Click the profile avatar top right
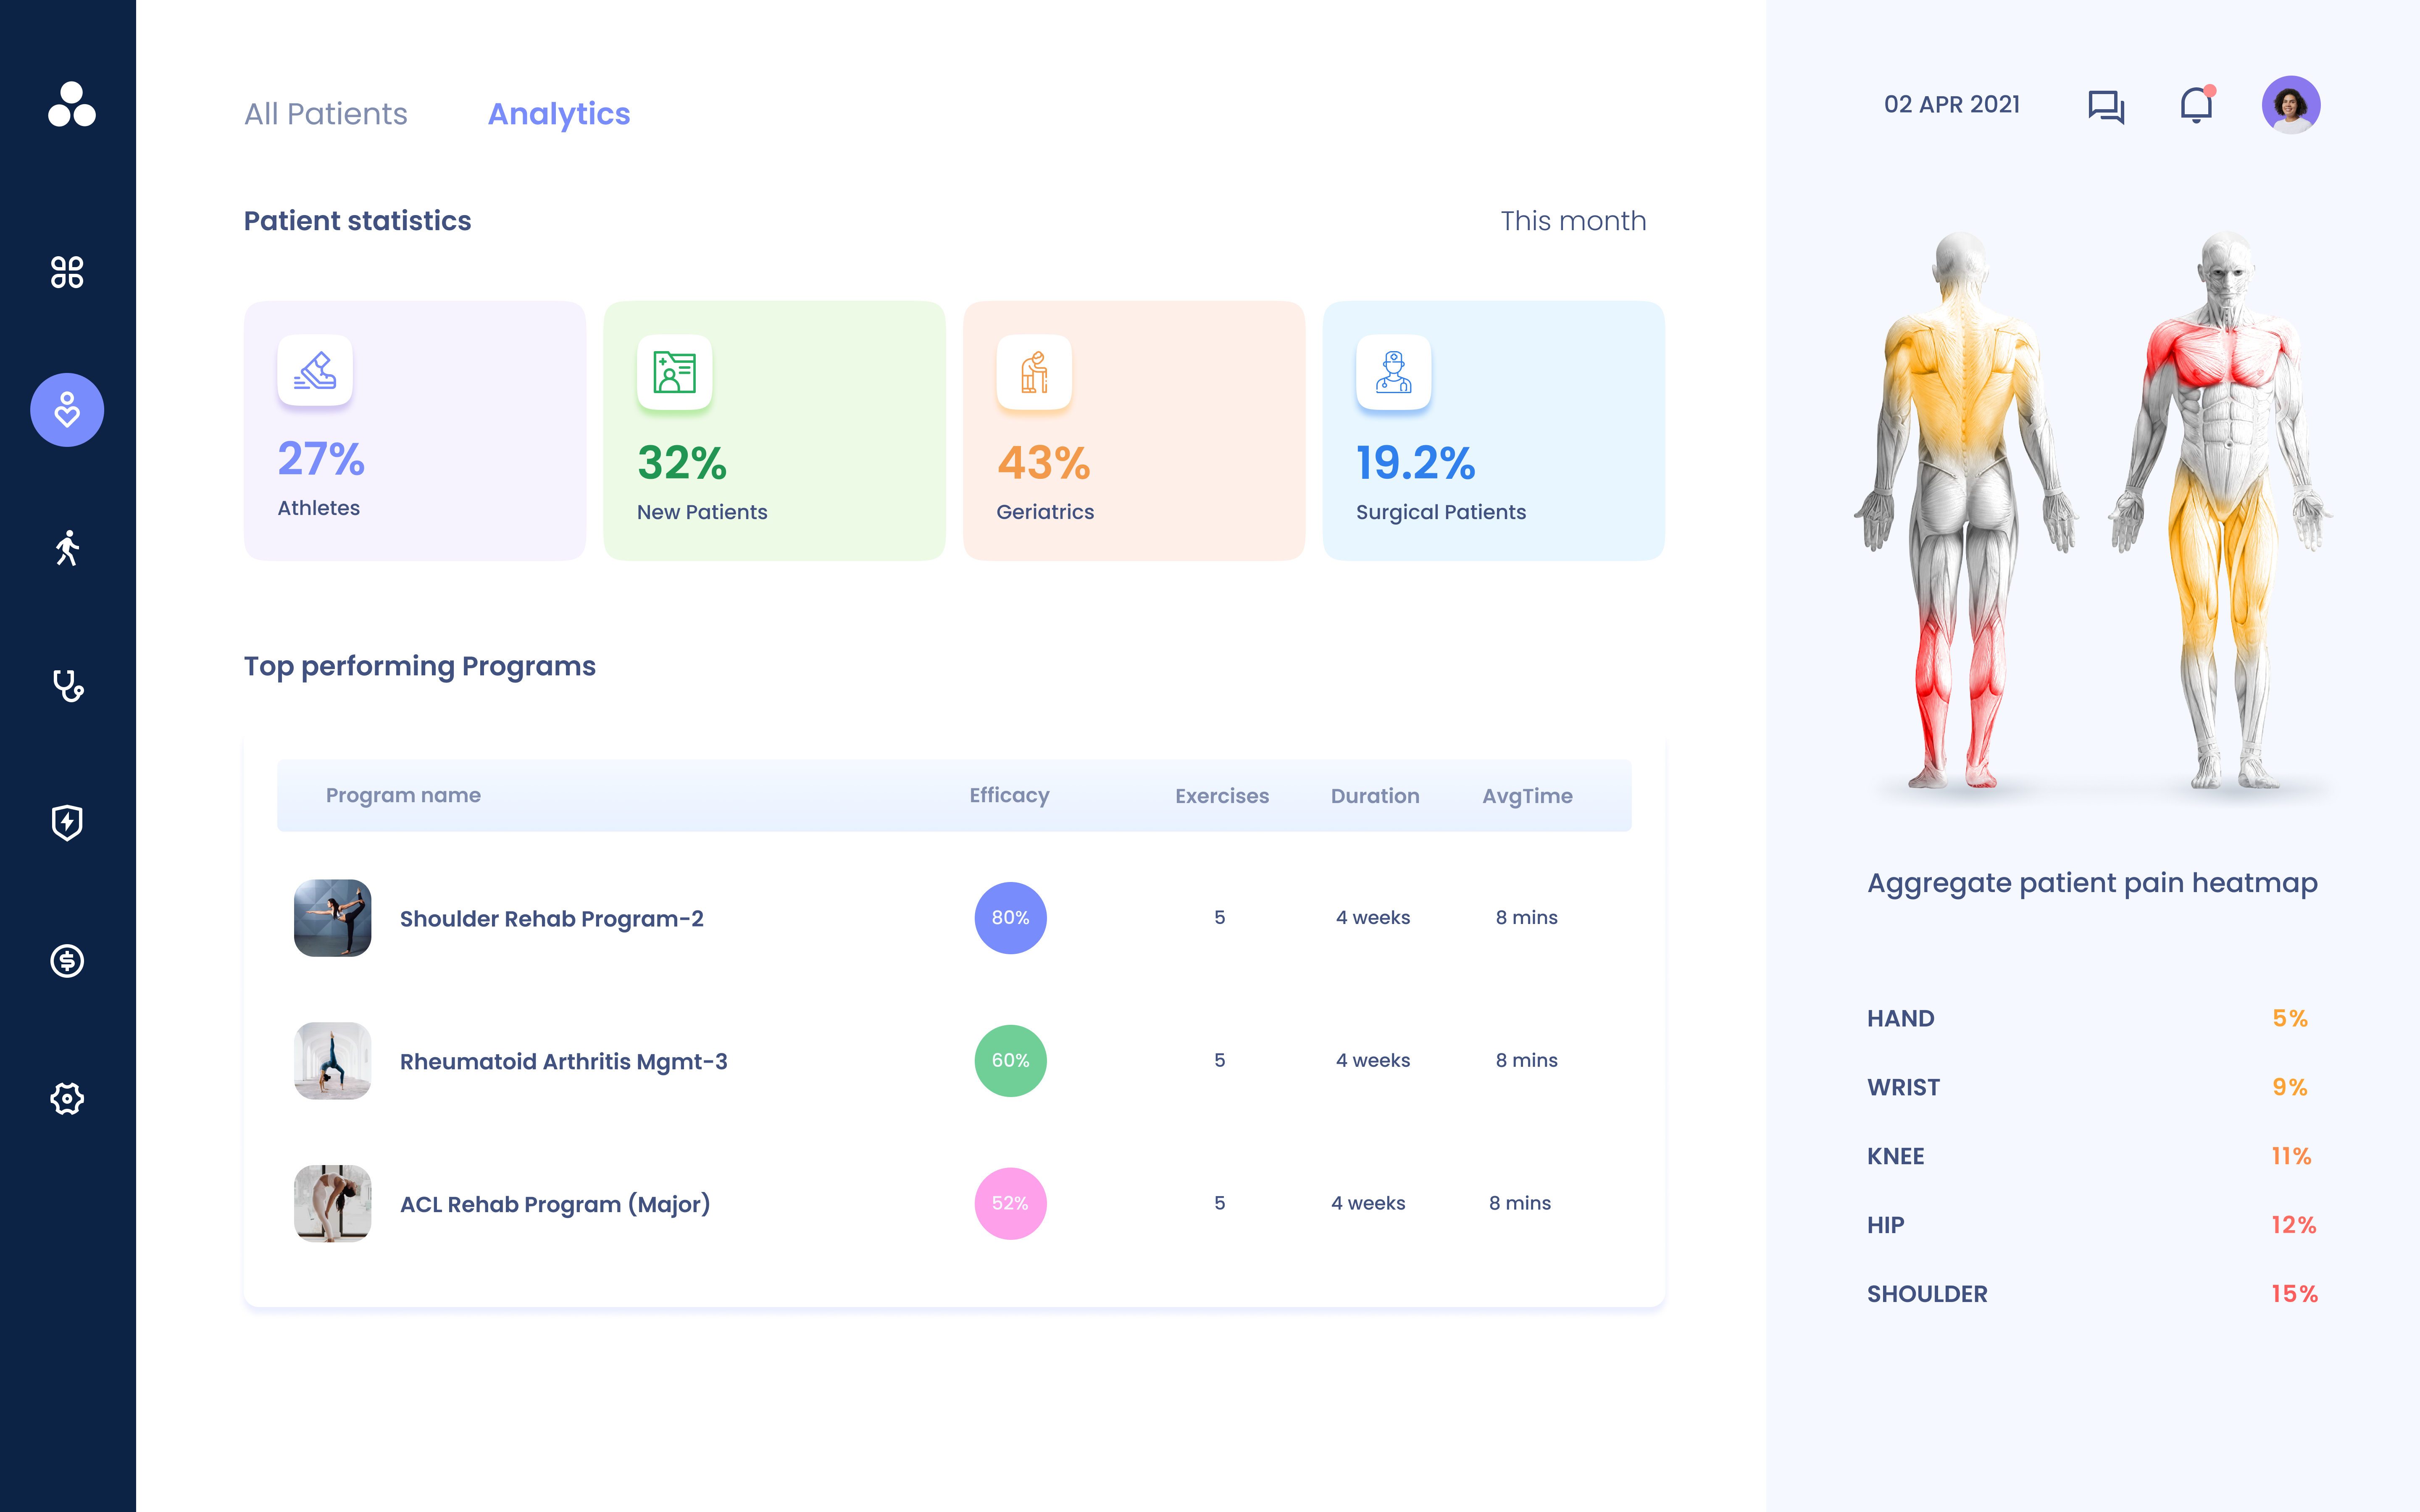The width and height of the screenshot is (2420, 1512). [2292, 104]
